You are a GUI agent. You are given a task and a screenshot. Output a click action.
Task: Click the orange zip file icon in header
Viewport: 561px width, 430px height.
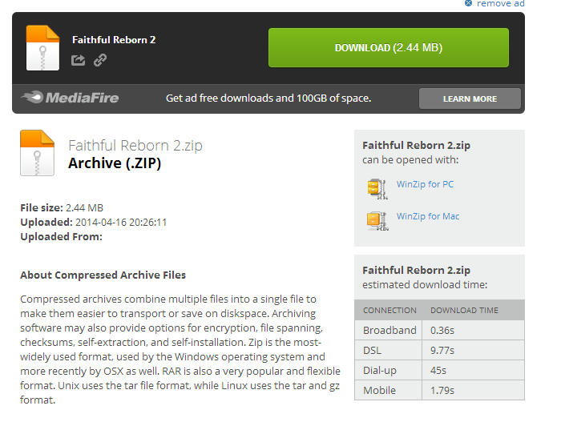[x=42, y=48]
